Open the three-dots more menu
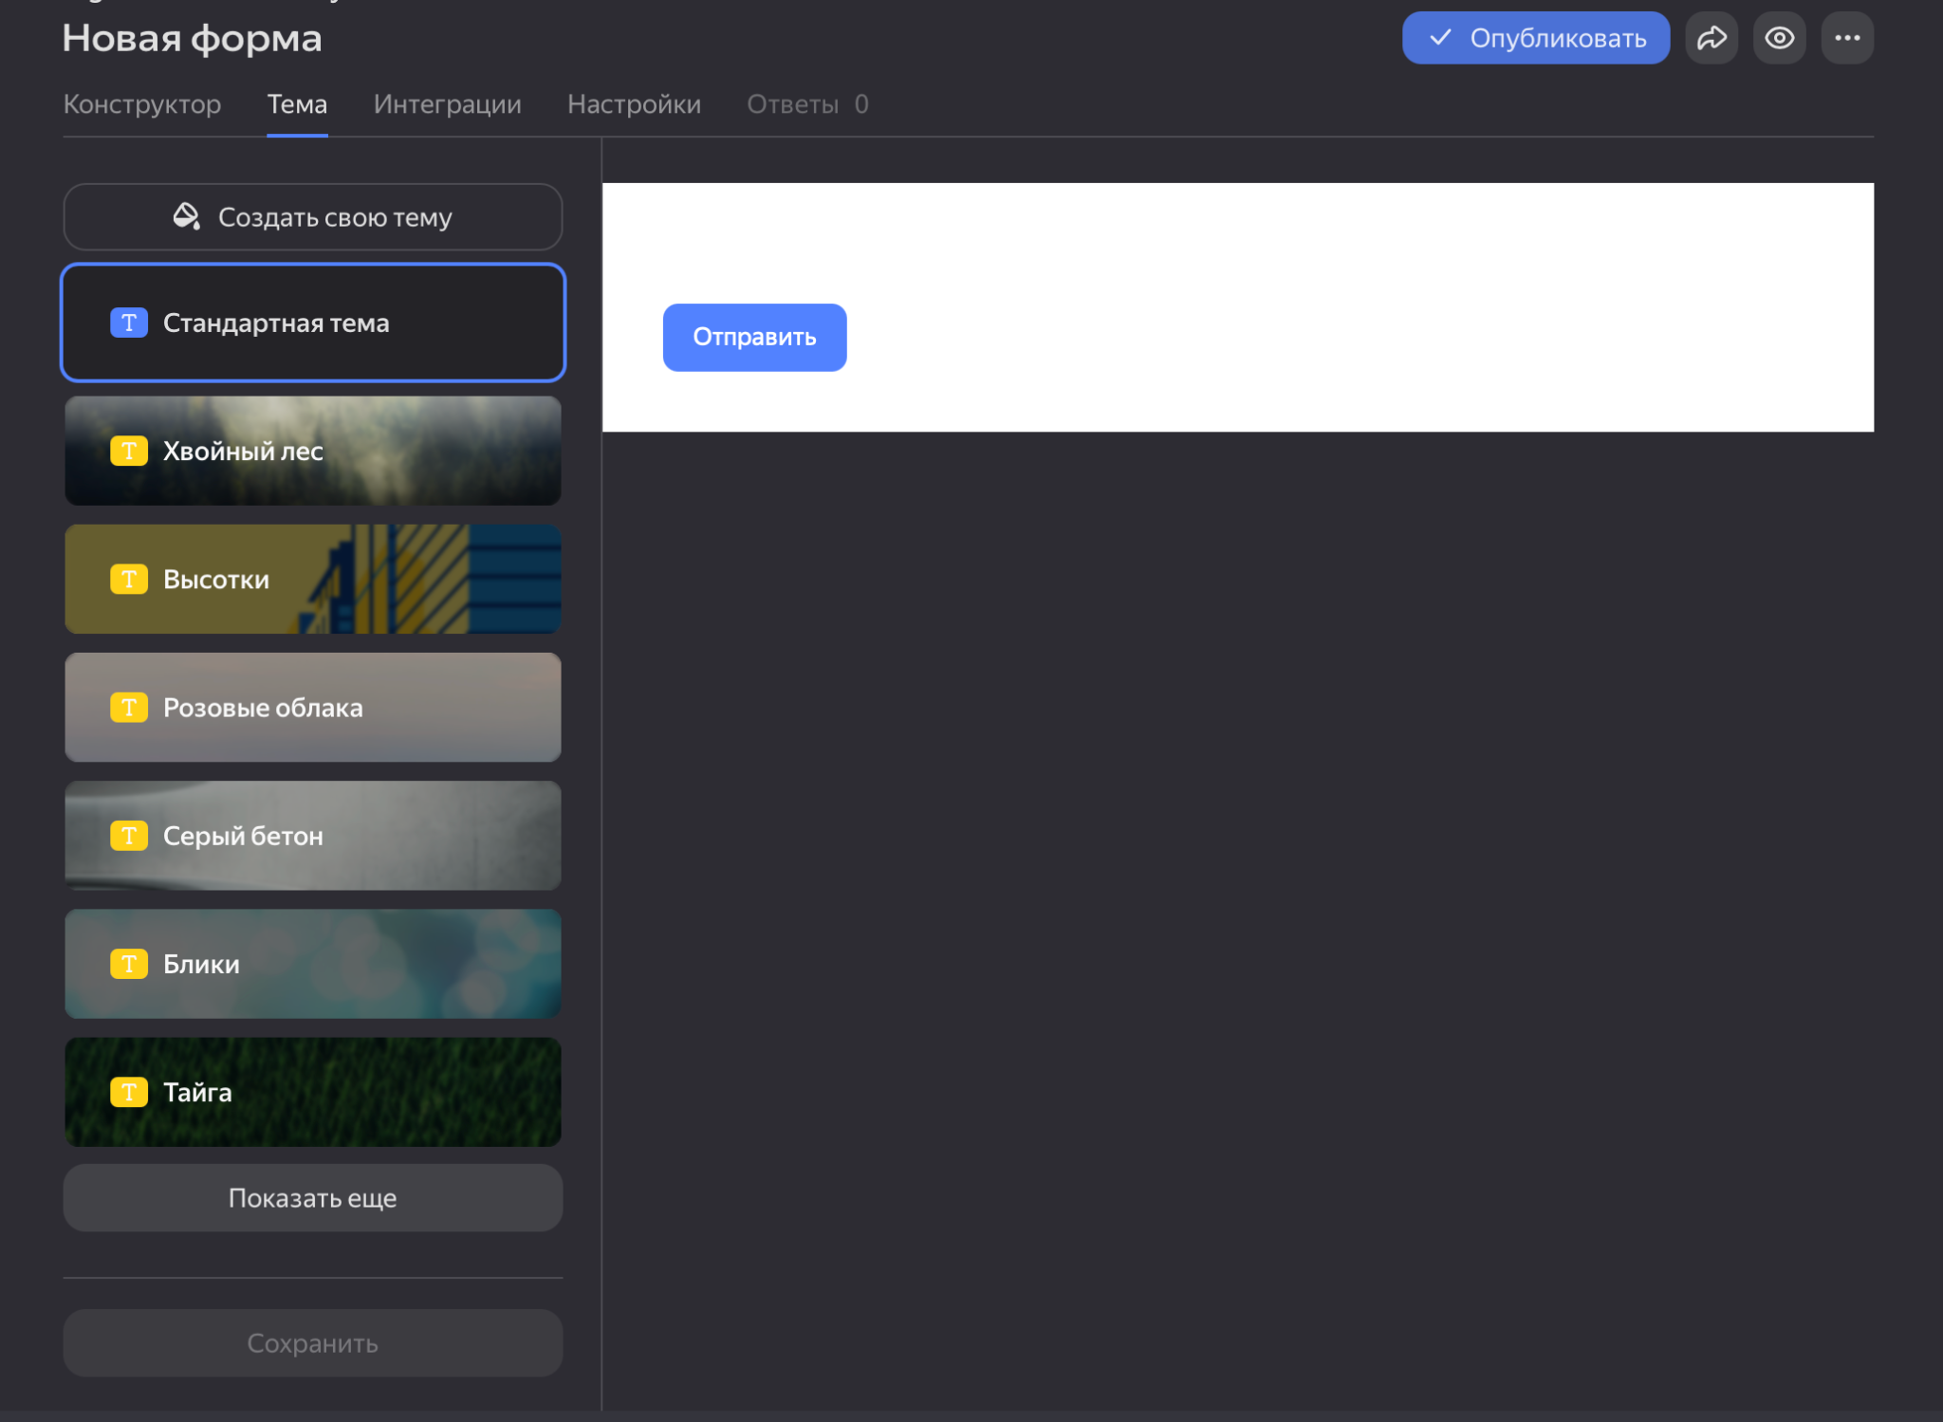 click(x=1846, y=38)
